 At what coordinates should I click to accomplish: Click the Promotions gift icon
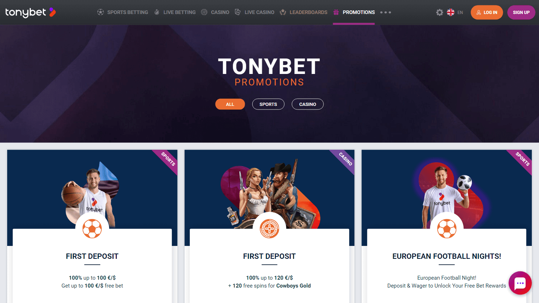[x=336, y=12]
